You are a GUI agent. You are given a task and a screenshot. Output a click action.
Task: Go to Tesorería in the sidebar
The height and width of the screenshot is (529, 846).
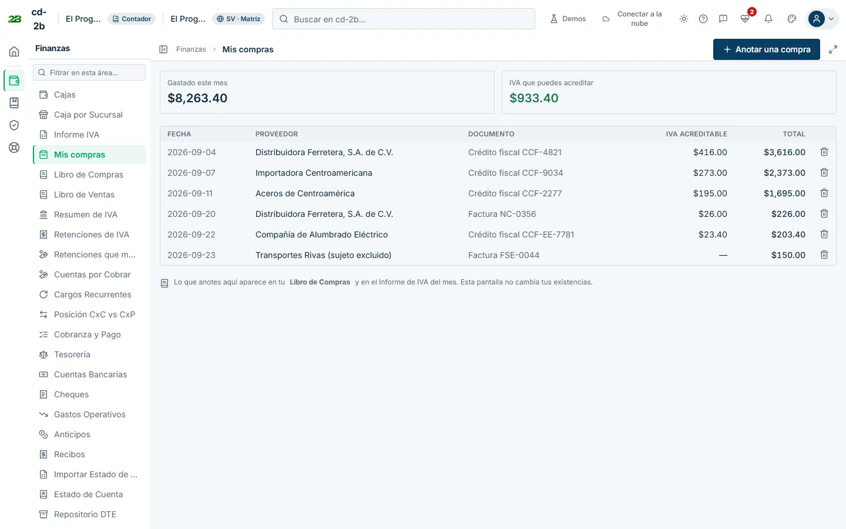tap(89, 354)
